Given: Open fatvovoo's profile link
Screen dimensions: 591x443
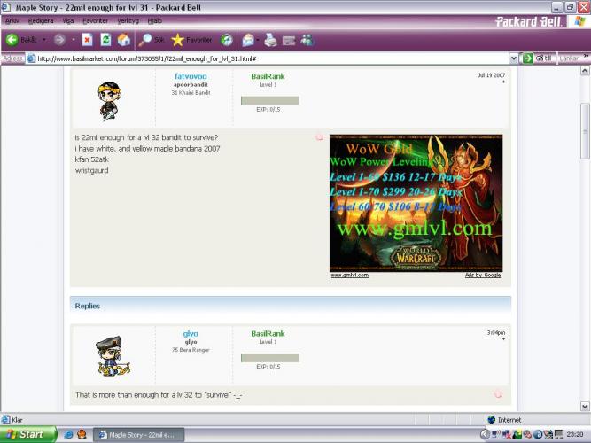Looking at the screenshot, I should coord(191,76).
